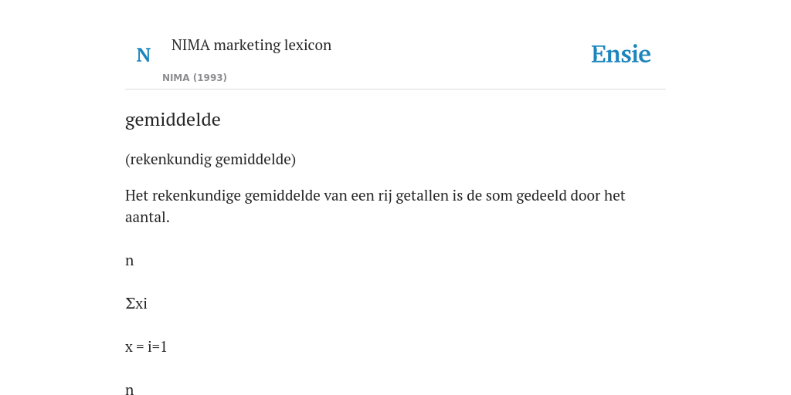Click the x = i=1 formula line
The width and height of the screenshot is (791, 395).
tap(146, 346)
